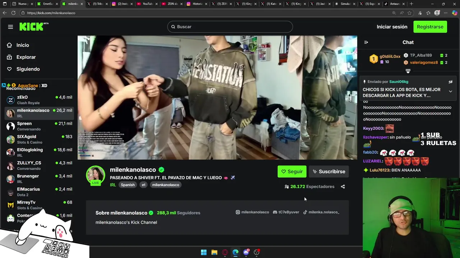The image size is (460, 258).
Task: Focus the Buscar search field
Action: coord(230,27)
